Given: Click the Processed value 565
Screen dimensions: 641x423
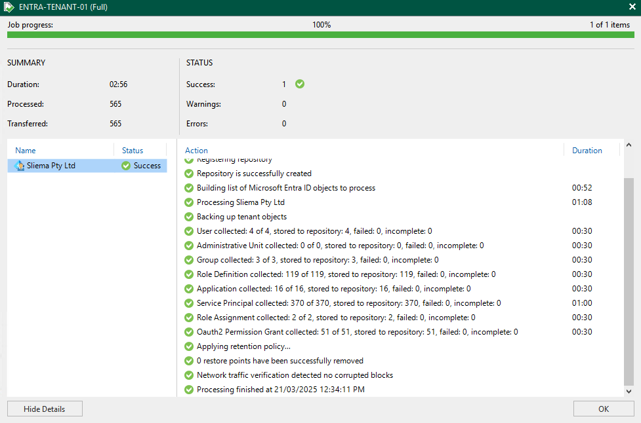Looking at the screenshot, I should click(x=115, y=104).
